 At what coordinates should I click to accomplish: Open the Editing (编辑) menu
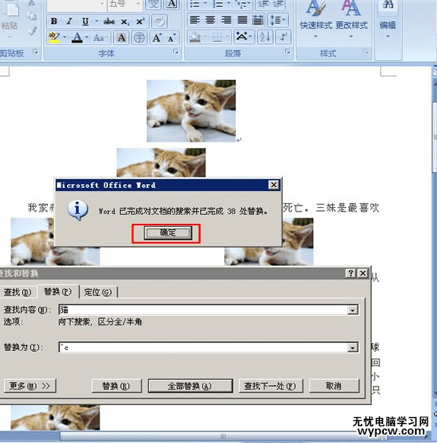tap(388, 20)
